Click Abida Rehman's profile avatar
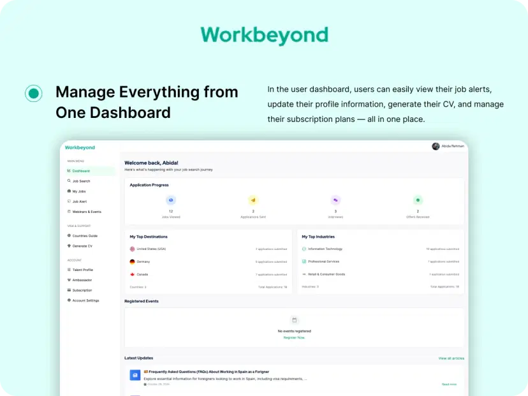 coord(436,146)
